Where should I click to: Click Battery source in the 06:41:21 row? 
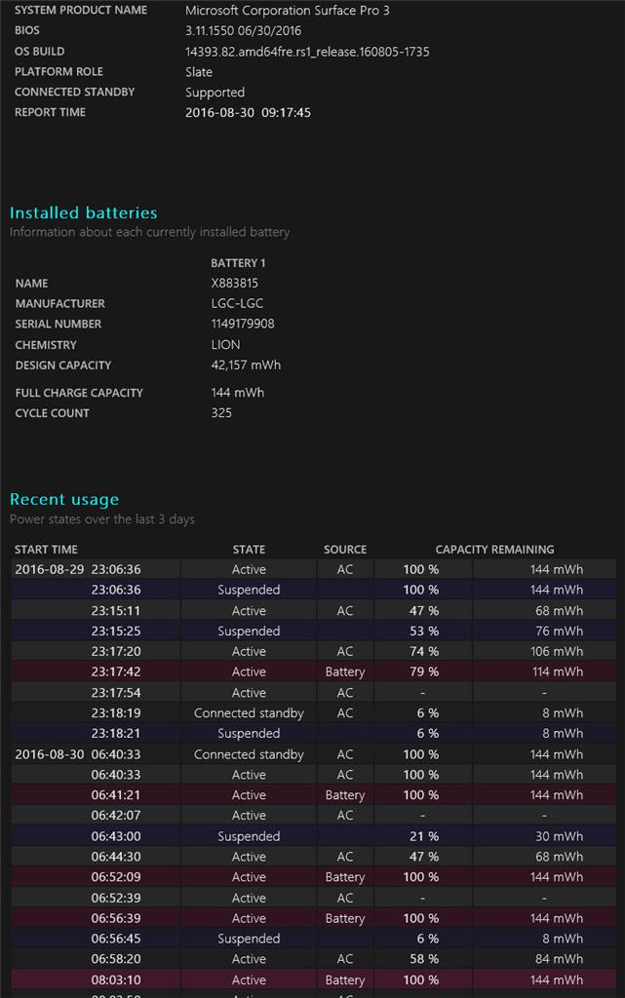(345, 795)
